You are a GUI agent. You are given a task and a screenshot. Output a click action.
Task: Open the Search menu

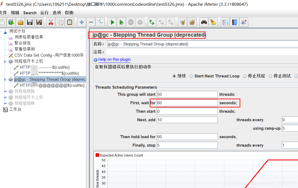[30, 13]
